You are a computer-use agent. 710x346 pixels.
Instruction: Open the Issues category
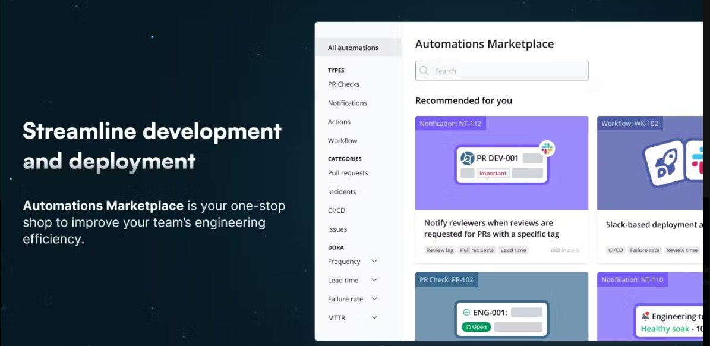[x=337, y=229]
